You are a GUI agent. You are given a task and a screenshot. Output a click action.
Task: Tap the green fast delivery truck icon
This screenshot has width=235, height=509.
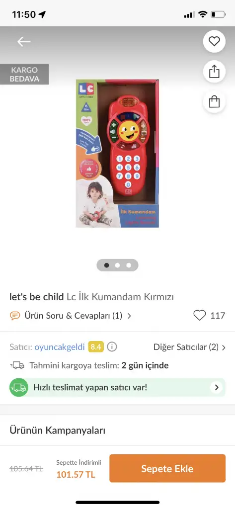19,387
